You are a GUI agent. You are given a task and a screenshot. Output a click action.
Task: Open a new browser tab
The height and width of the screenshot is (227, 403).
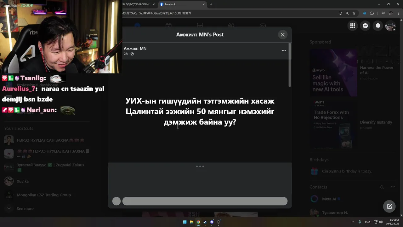[211, 4]
